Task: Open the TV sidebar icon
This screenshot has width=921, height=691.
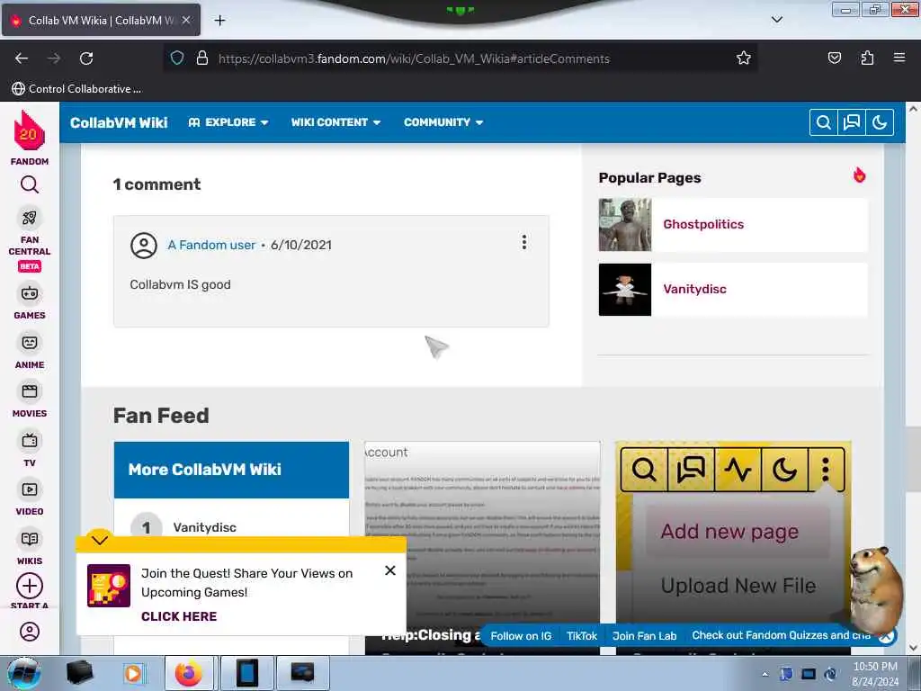Action: (30, 441)
